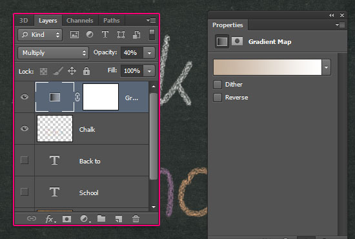This screenshot has height=239, width=355.
Task: Delete layer using trash icon
Action: click(136, 218)
